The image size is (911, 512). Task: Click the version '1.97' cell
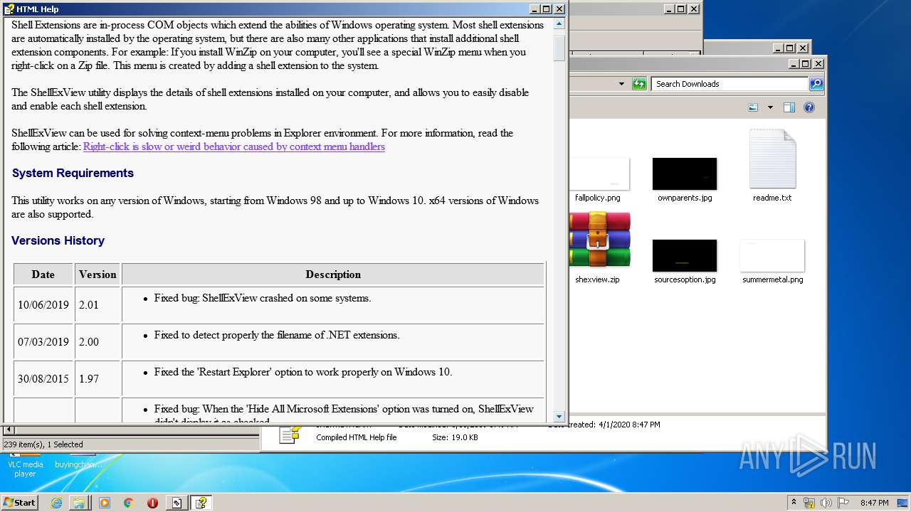tap(98, 379)
